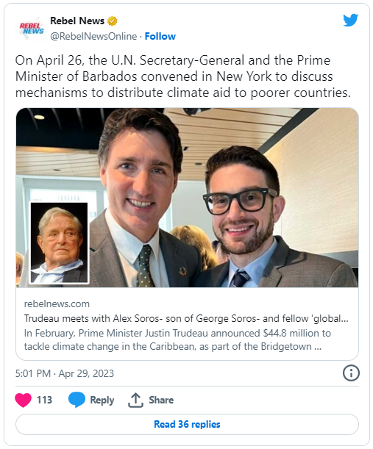Click the 5:01 PM Apr 29, 2023 timestamp
Image resolution: width=373 pixels, height=449 pixels.
pyautogui.click(x=65, y=373)
